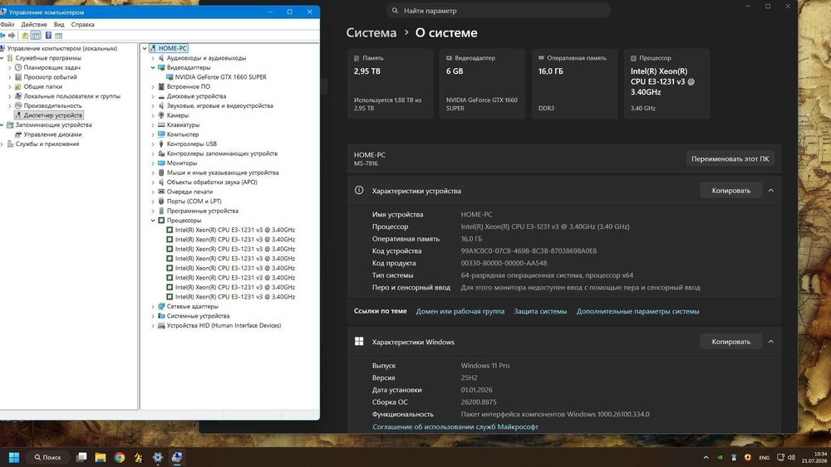Click the info icon beside Характеристики устройства

pos(359,191)
